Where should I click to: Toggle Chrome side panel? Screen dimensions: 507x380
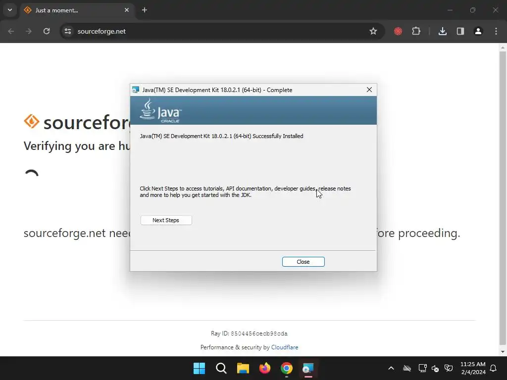(x=460, y=31)
